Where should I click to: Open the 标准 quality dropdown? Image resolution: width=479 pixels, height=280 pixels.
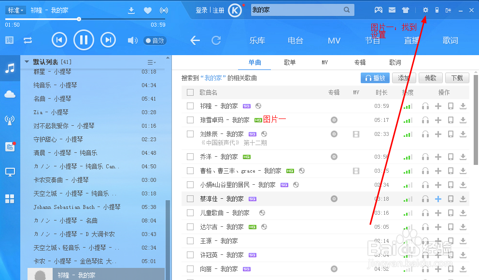(x=15, y=10)
